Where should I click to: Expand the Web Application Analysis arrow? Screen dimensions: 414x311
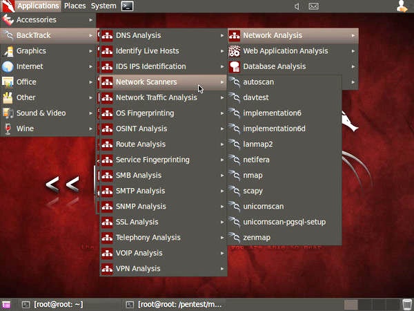(353, 51)
